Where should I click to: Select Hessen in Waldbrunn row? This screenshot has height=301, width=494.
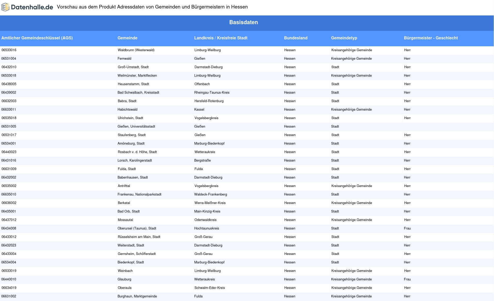pos(290,50)
